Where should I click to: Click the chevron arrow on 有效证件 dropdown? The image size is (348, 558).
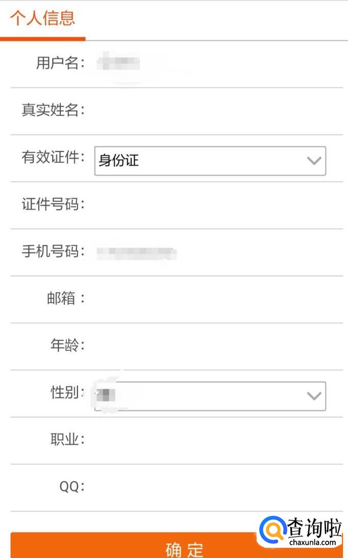click(314, 161)
